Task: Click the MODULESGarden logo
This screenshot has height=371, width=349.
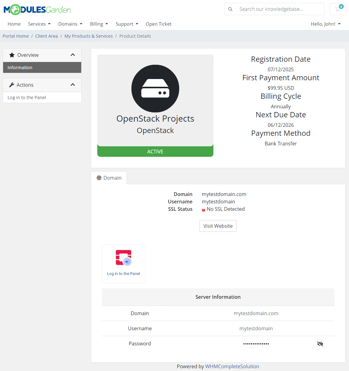Action: pyautogui.click(x=36, y=9)
